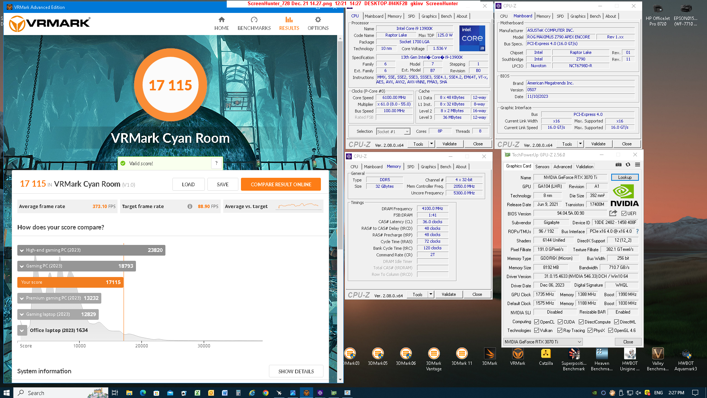
Task: Open VRMark OPTIONS gear
Action: (x=318, y=24)
